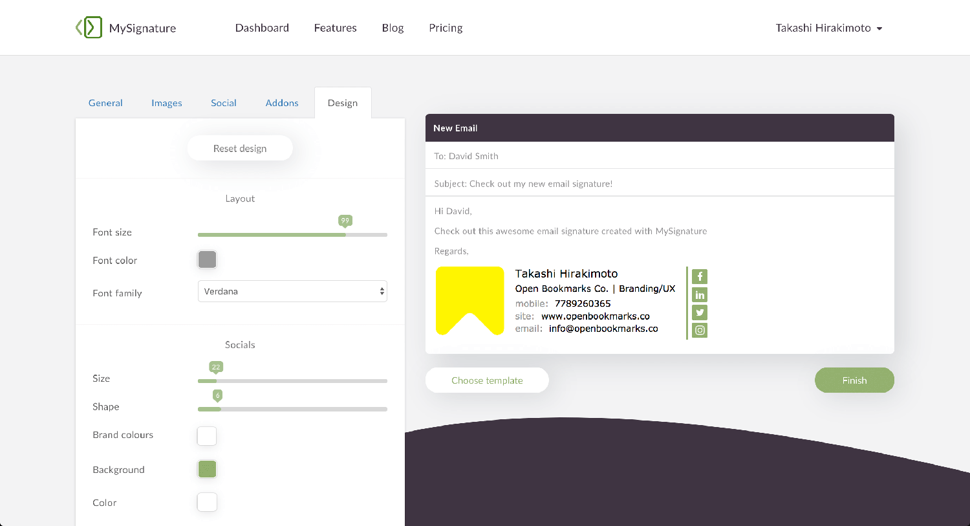Click the email info@openbookmarks.co in signature
The image size is (970, 526).
pos(603,329)
